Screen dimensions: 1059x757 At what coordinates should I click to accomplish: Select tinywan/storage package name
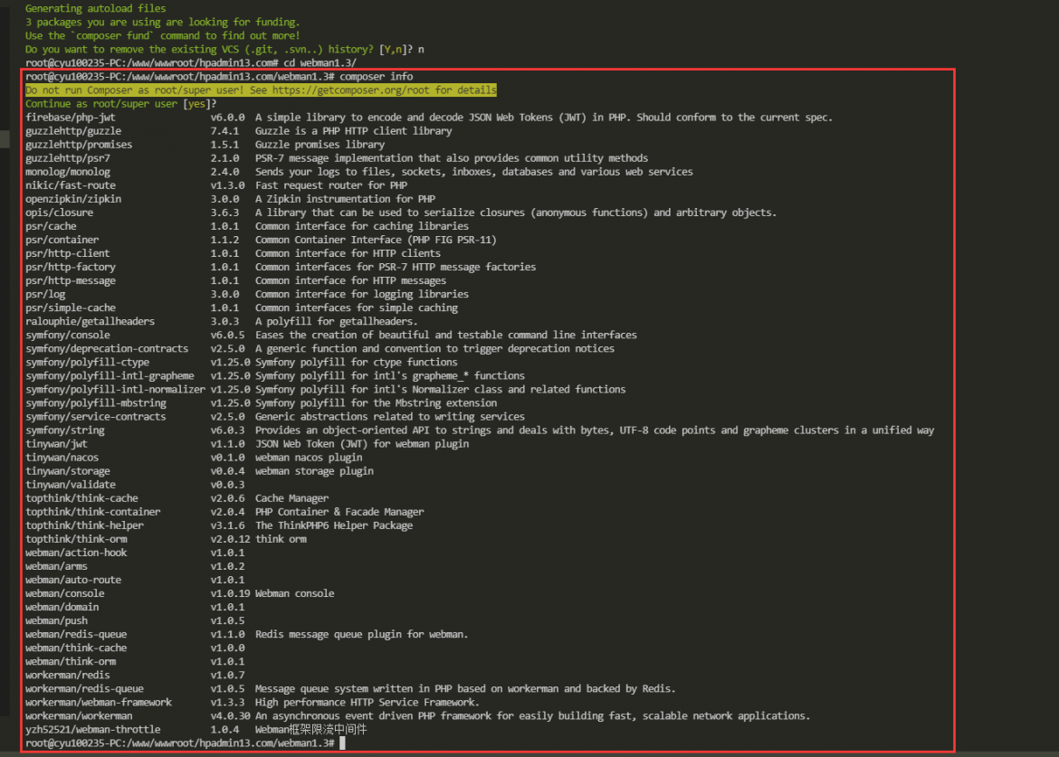pos(68,471)
